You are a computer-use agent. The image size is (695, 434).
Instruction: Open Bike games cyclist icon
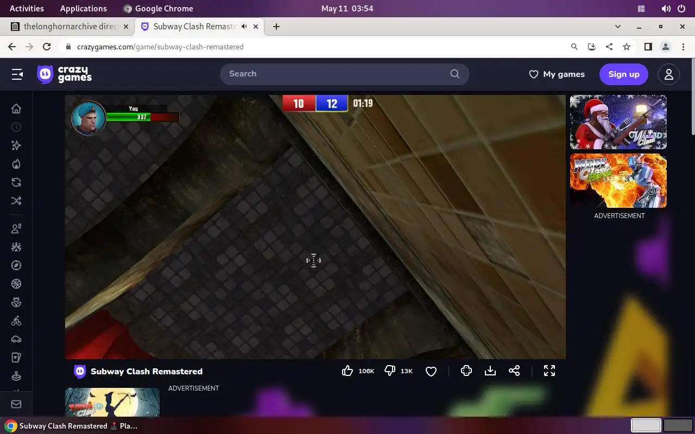coord(16,321)
